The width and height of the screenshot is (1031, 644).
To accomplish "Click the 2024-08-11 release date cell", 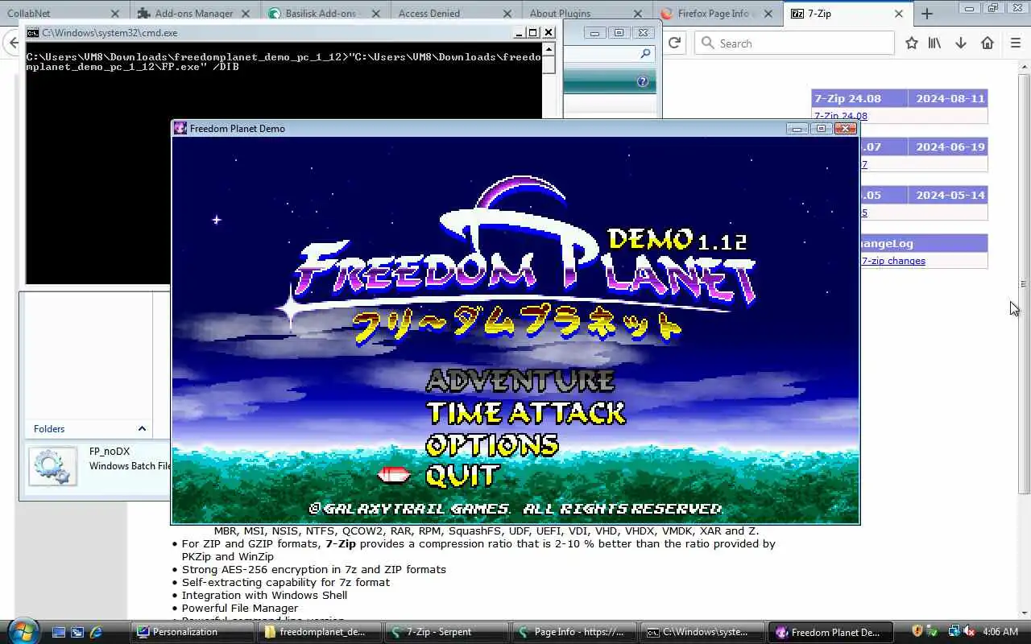I will (950, 98).
